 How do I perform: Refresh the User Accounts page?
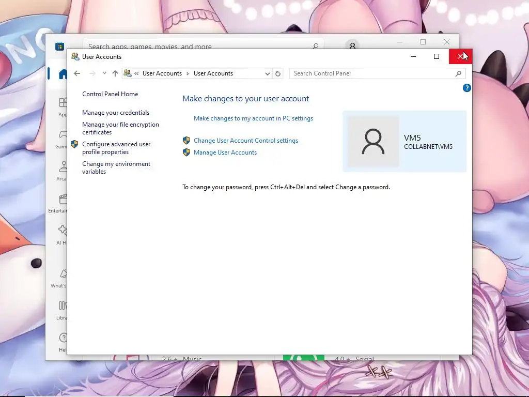click(x=277, y=73)
